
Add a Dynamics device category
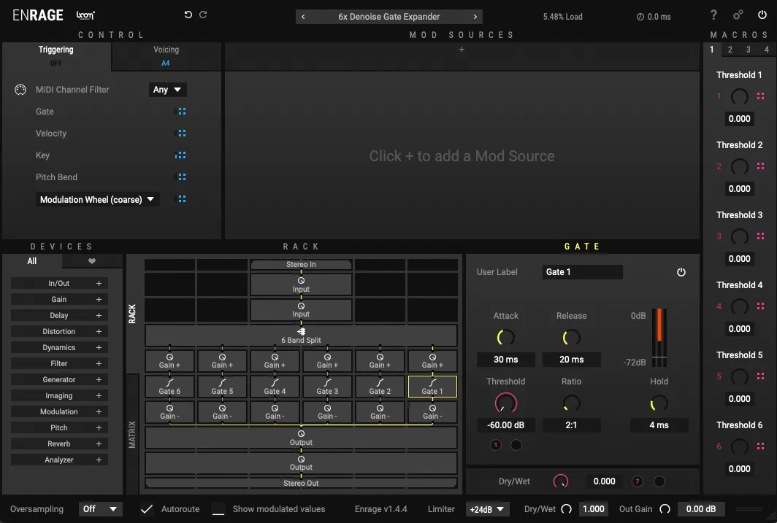(x=99, y=348)
